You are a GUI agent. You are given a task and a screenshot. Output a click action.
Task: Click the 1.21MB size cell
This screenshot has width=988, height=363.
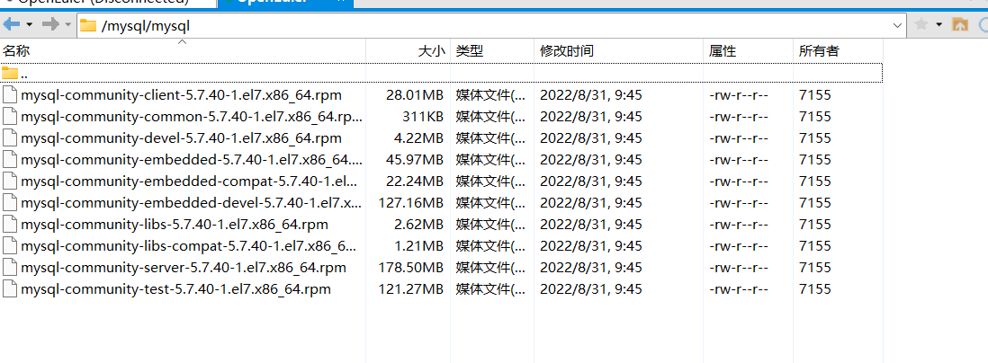(x=418, y=245)
